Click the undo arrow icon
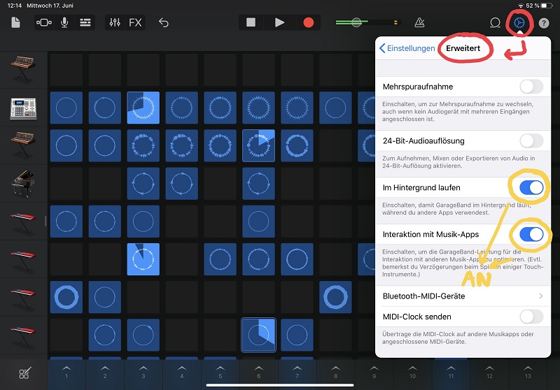Screen dimensions: 560x390 164,22
